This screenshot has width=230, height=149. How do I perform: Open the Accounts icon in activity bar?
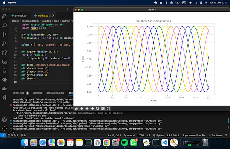click(x=4, y=120)
